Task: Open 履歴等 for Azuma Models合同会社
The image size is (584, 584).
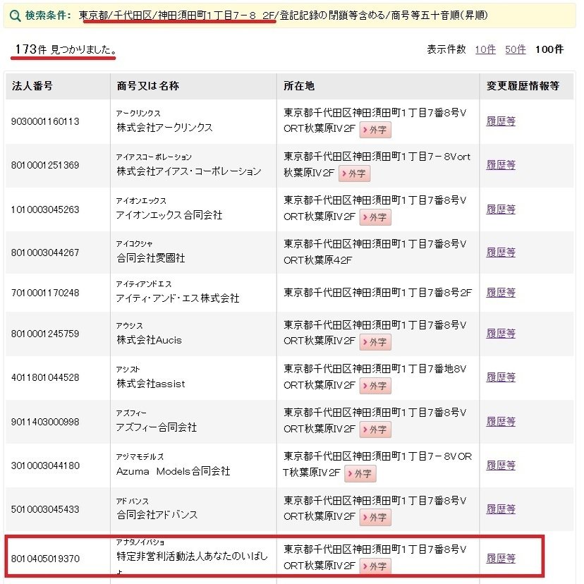Action: (501, 466)
